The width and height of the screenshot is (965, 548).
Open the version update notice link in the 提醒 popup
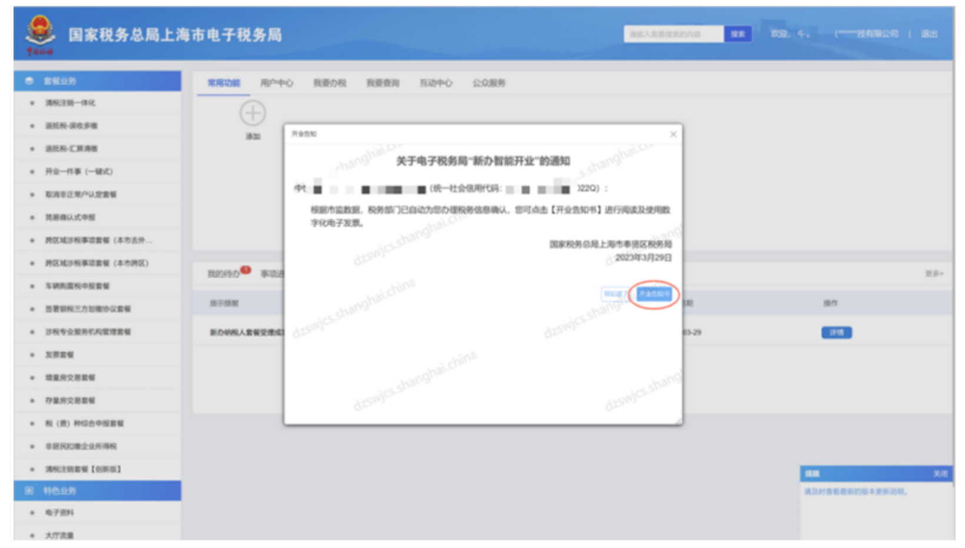[x=855, y=491]
